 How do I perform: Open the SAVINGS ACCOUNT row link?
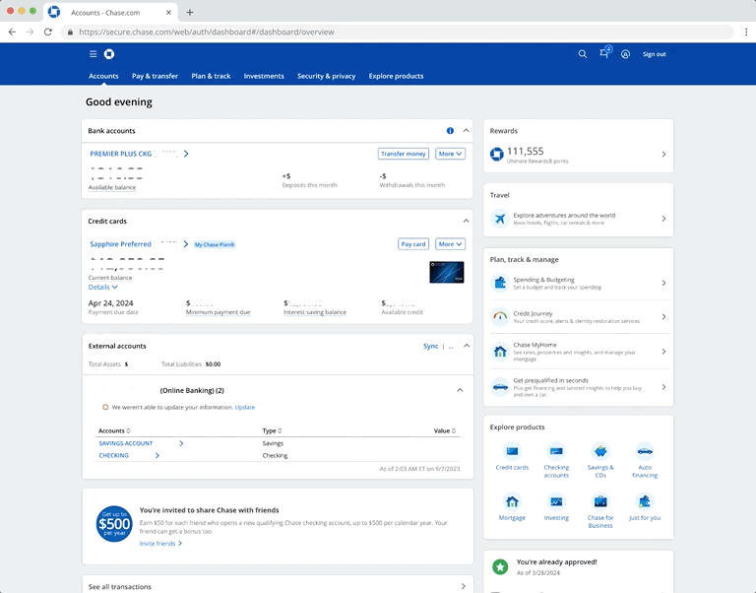pyautogui.click(x=142, y=443)
